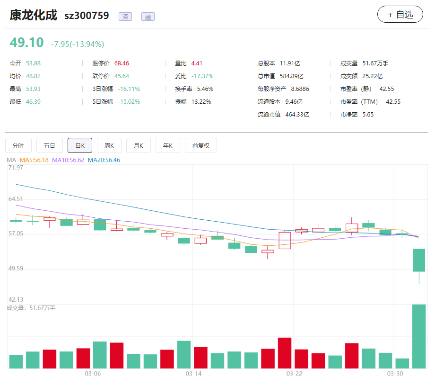This screenshot has width=435, height=377.
Task: Click the stock code sz300759
Action: (87, 16)
